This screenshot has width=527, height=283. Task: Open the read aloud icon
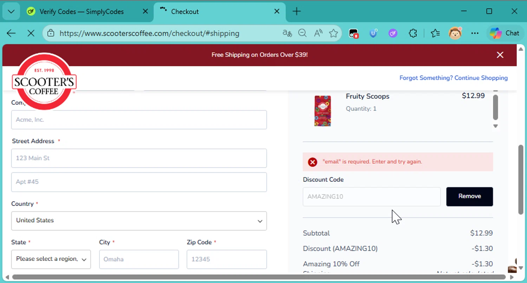(x=318, y=33)
